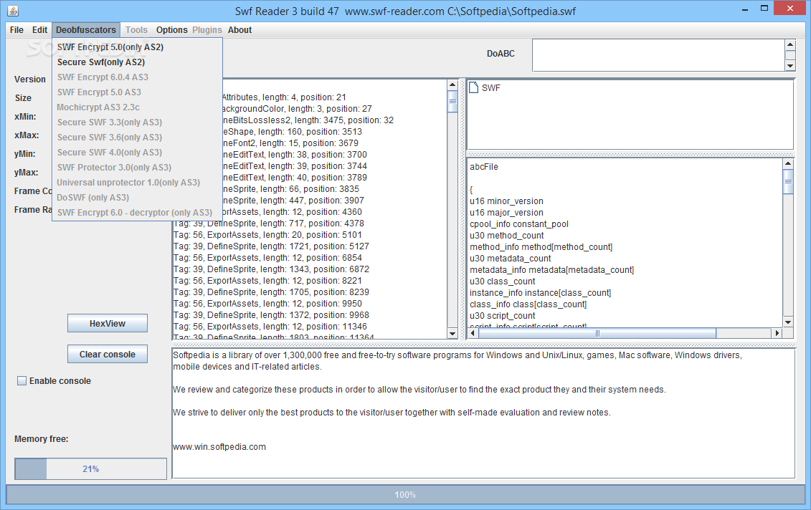Click tag row 'ExportAssets, length: 12, position: 6854'
The width and height of the screenshot is (811, 510).
268,257
